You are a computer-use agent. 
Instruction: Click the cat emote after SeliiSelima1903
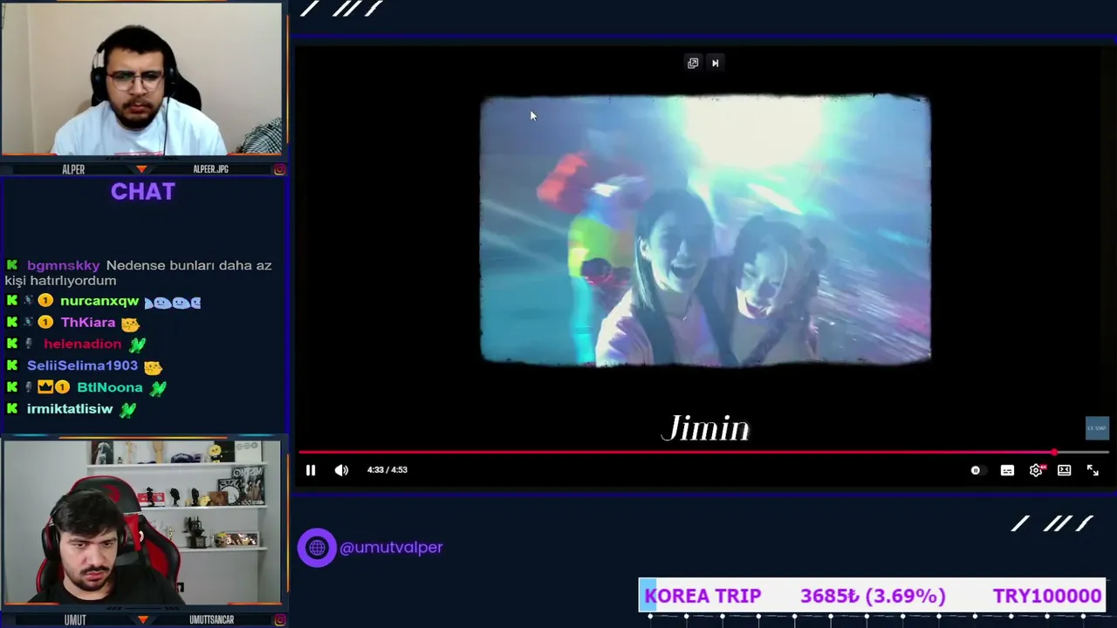(x=153, y=367)
